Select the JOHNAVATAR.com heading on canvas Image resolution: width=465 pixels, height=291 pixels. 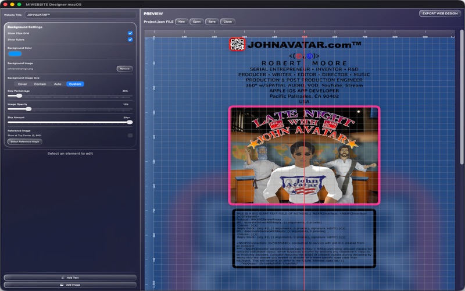pyautogui.click(x=304, y=45)
